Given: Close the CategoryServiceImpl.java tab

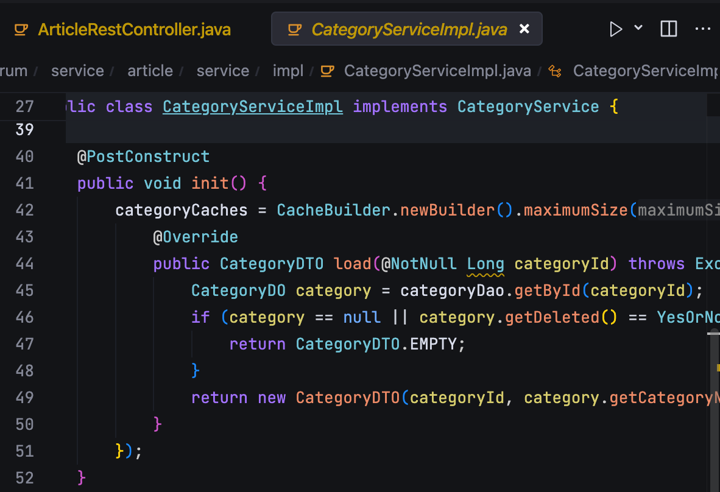Looking at the screenshot, I should tap(524, 29).
